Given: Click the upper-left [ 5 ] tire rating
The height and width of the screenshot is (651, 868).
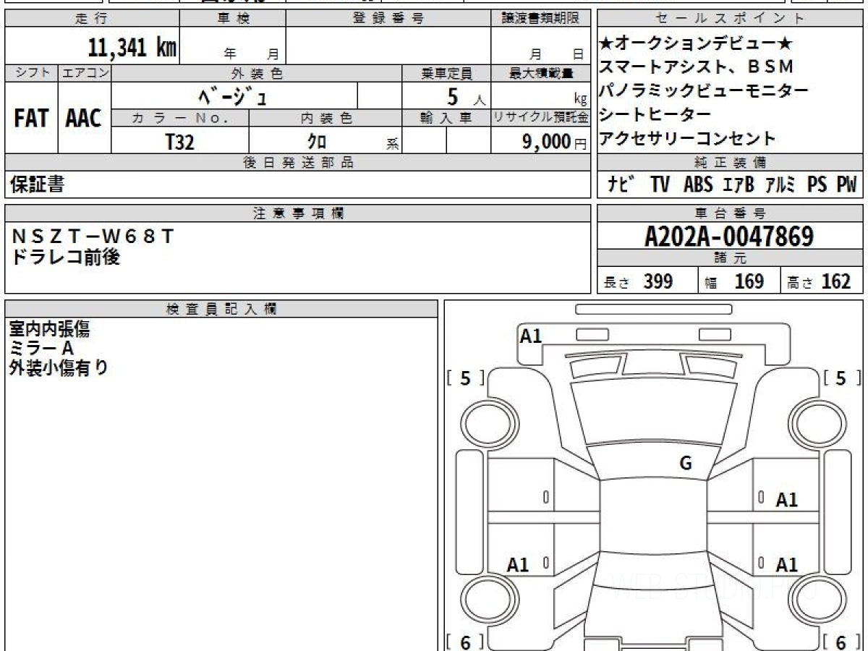Looking at the screenshot, I should pos(465,378).
